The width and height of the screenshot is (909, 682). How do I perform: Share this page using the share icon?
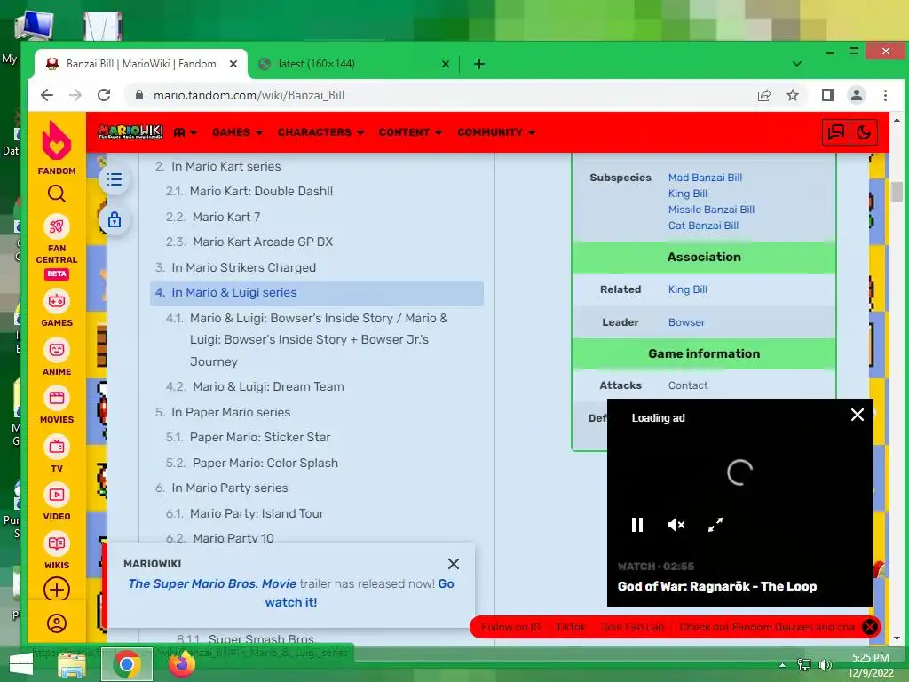pos(764,95)
